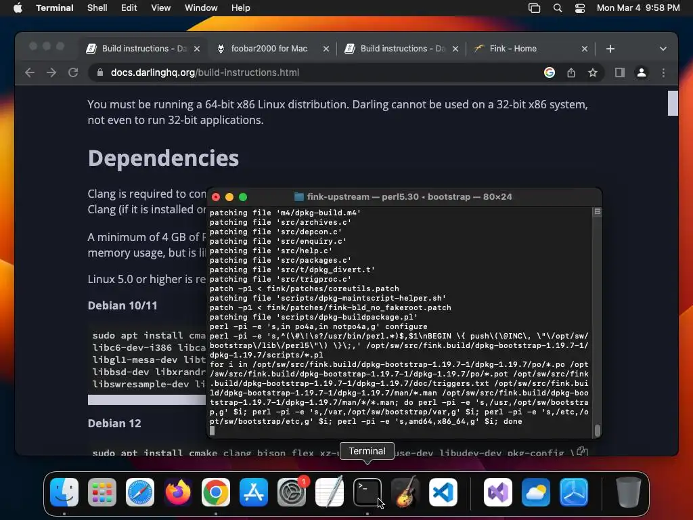Close the foobar2000 for Mac tab
The height and width of the screenshot is (520, 693).
326,49
